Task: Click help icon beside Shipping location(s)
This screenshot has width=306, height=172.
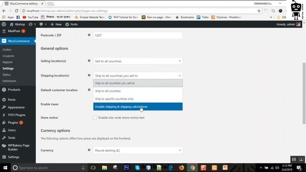Action: (89, 75)
